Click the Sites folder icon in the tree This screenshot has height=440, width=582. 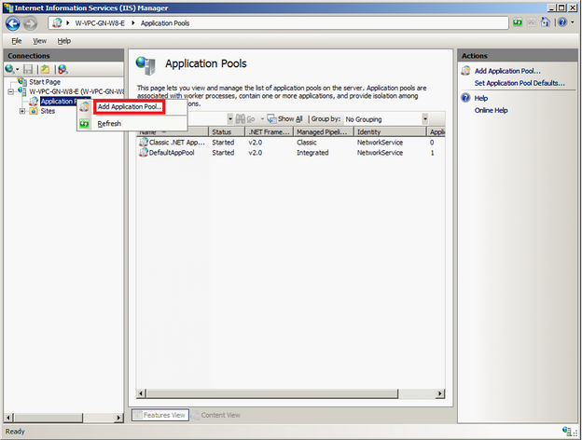point(34,111)
